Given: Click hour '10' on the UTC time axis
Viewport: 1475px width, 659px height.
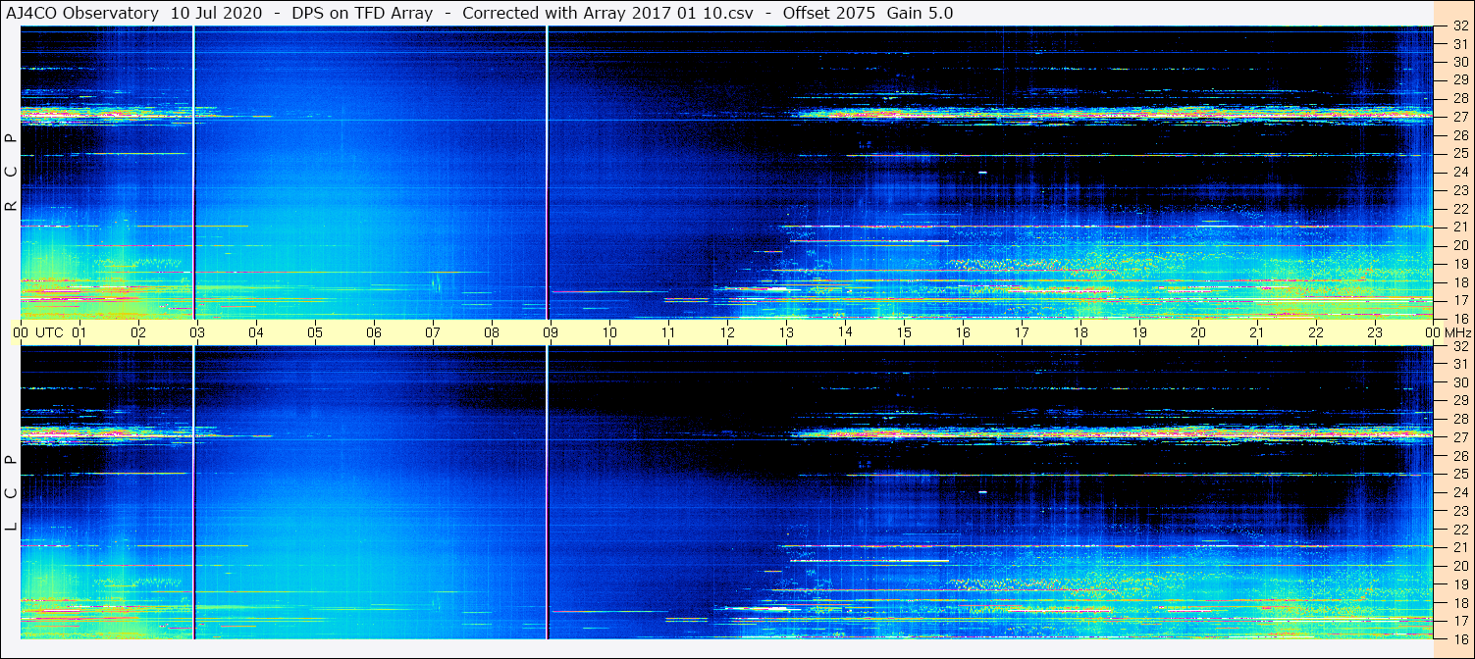Looking at the screenshot, I should [609, 332].
